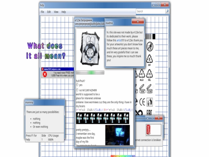209x157 pixels.
Task: Click the www.HitConjurer.com popup title
Action: (52, 69)
